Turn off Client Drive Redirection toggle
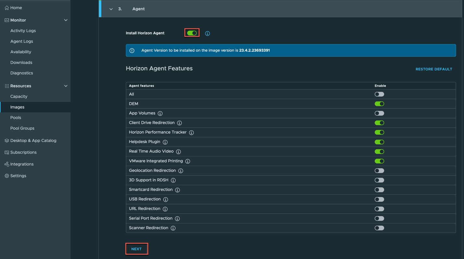Image resolution: width=464 pixels, height=259 pixels. tap(379, 123)
